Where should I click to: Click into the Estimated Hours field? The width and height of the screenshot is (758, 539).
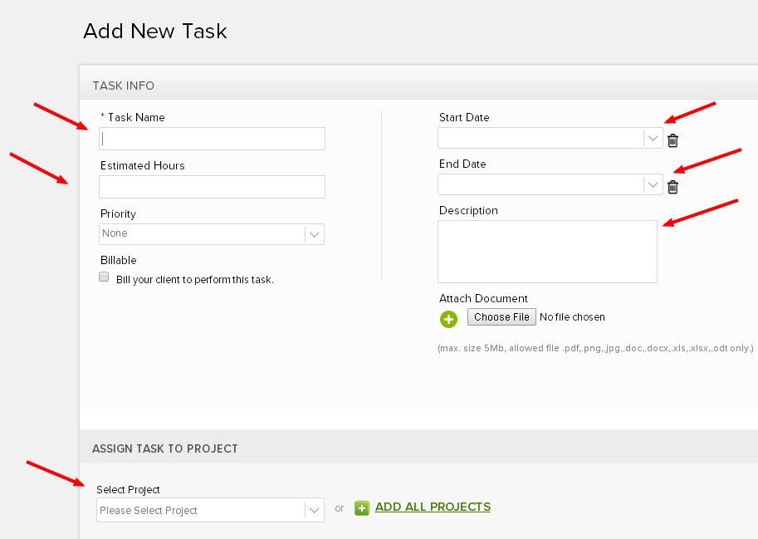pos(212,187)
